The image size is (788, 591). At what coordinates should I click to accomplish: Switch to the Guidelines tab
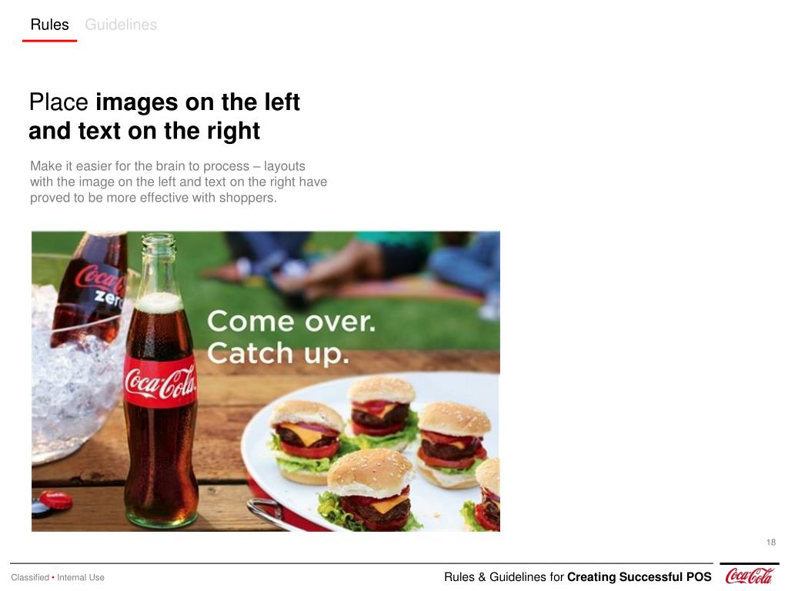point(121,25)
